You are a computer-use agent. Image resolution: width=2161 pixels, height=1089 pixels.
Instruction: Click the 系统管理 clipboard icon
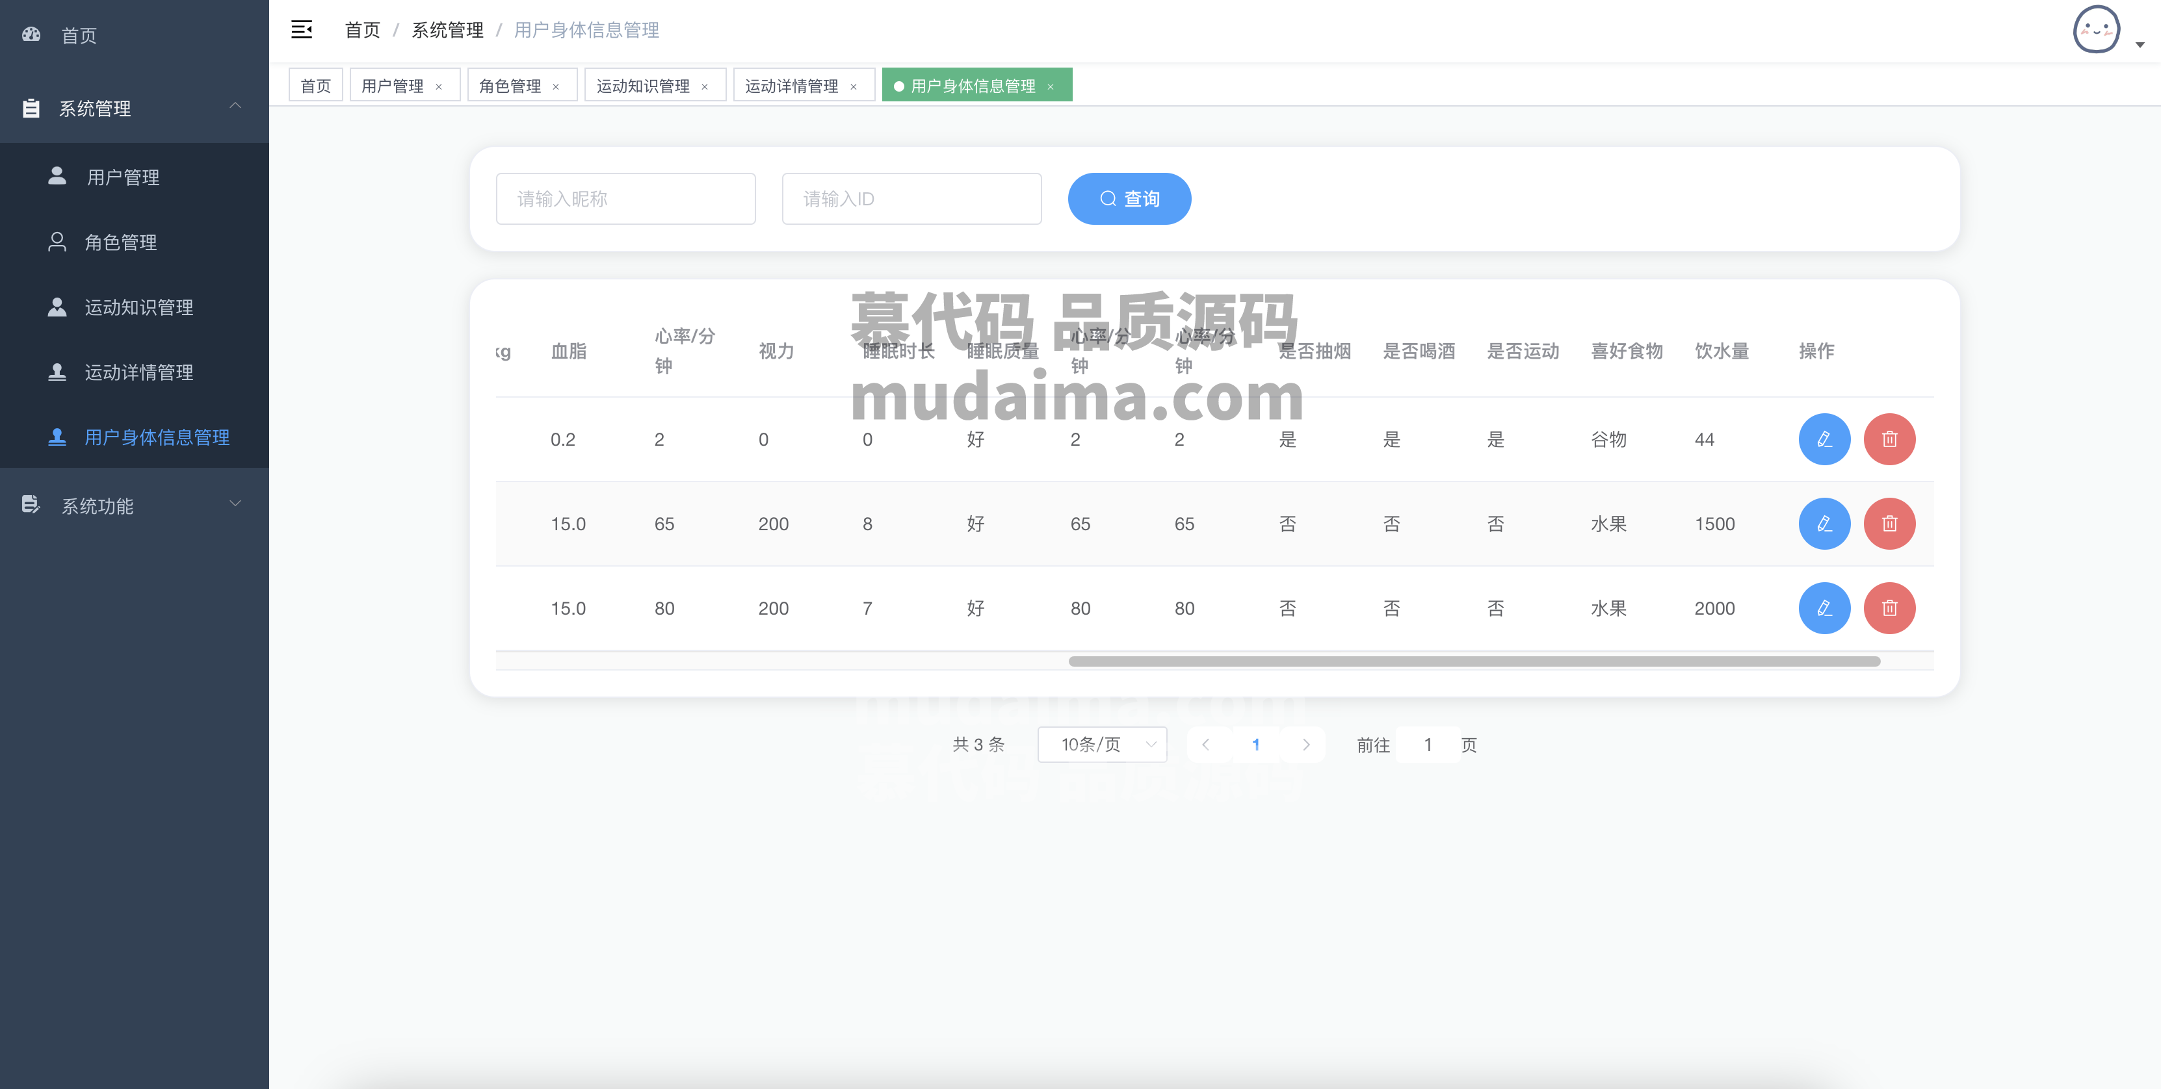click(31, 108)
